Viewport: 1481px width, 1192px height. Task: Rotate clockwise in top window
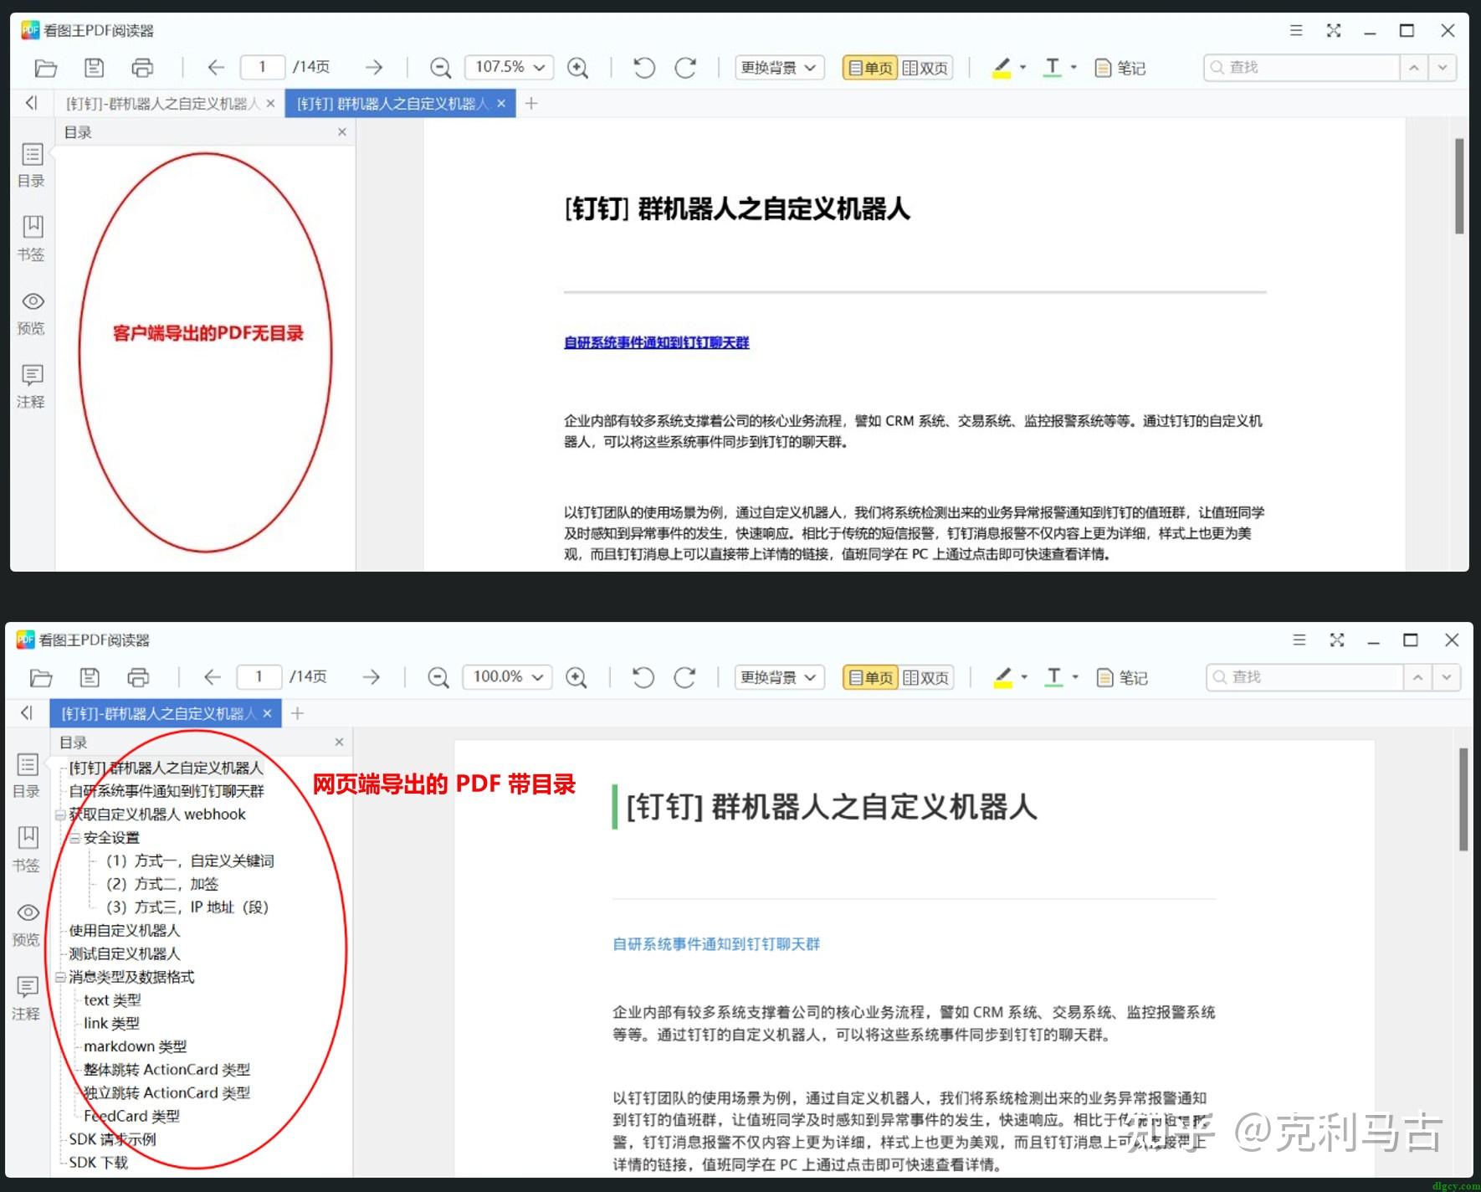[x=685, y=68]
